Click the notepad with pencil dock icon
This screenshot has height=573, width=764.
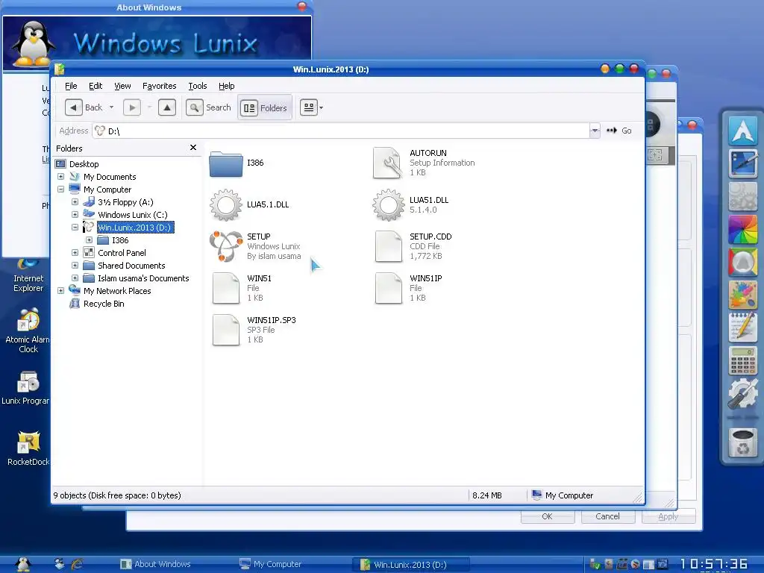742,328
